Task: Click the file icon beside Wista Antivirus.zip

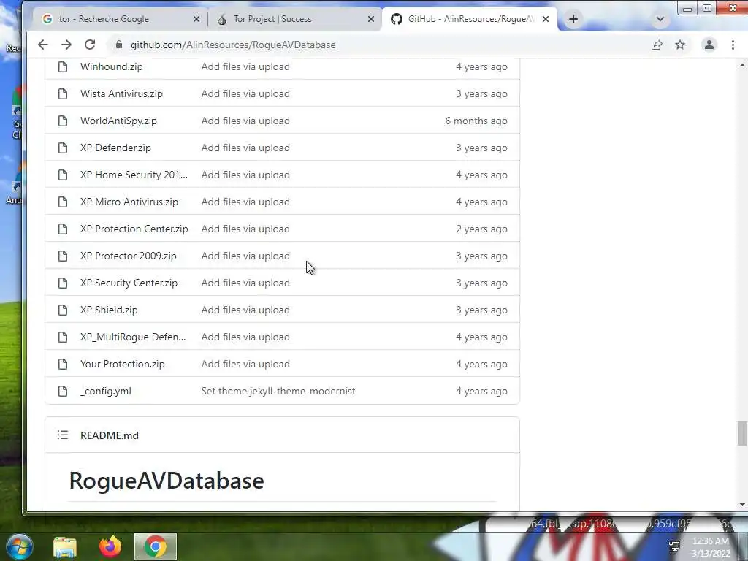Action: [63, 94]
